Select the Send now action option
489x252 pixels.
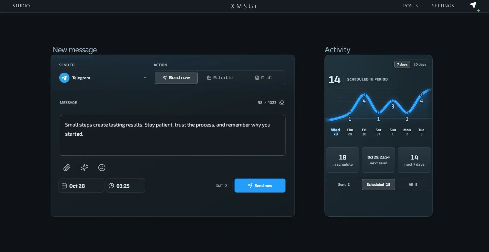(176, 78)
